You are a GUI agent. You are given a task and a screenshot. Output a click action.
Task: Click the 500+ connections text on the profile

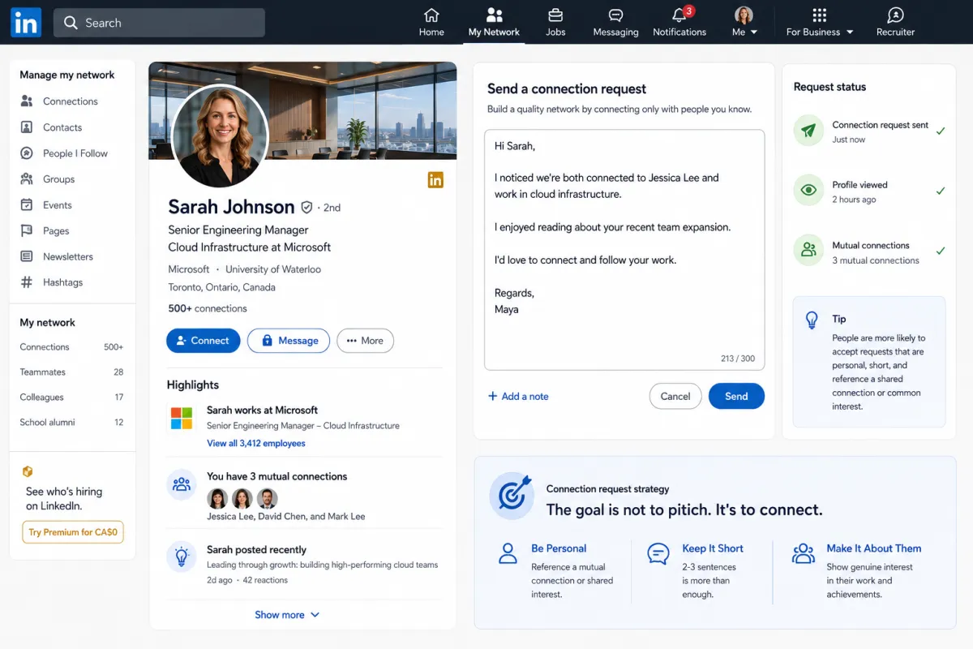coord(208,308)
